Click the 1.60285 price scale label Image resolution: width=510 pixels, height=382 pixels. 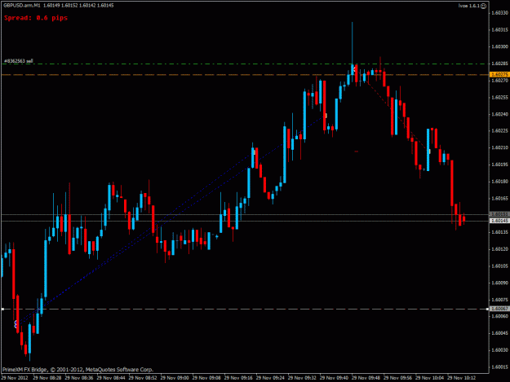500,64
